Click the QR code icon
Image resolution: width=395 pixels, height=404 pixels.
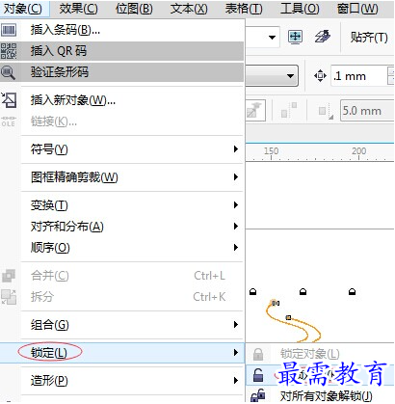tap(9, 51)
